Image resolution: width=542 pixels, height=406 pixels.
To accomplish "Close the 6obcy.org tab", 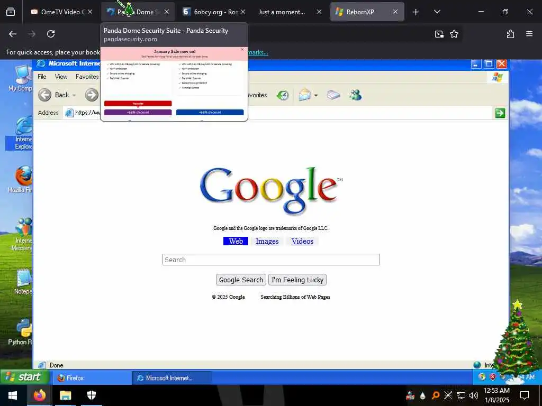I will click(243, 12).
